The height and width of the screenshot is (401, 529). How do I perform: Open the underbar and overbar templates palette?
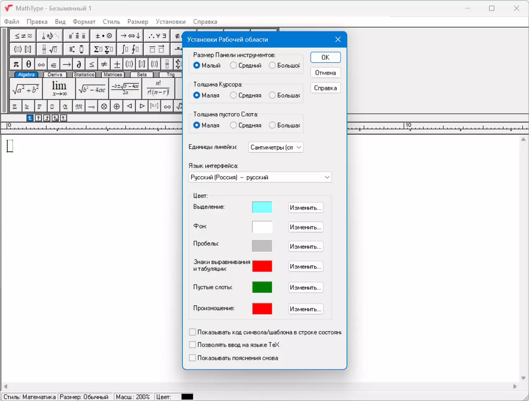coord(157,50)
